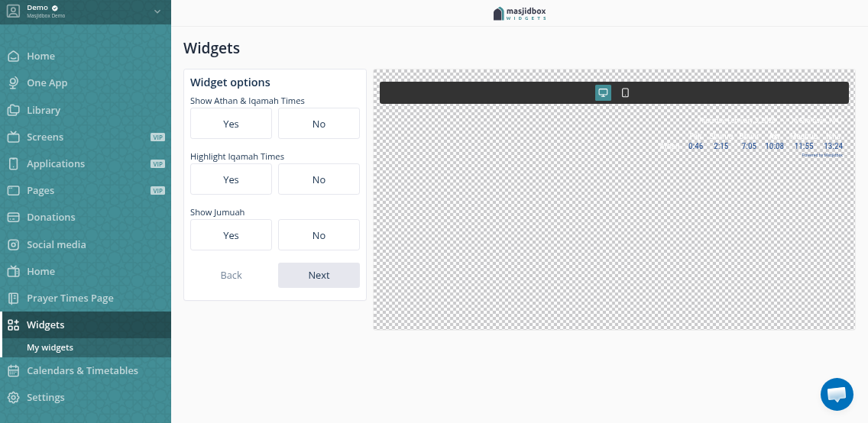
Task: Click the One App sidebar icon
Action: point(13,83)
